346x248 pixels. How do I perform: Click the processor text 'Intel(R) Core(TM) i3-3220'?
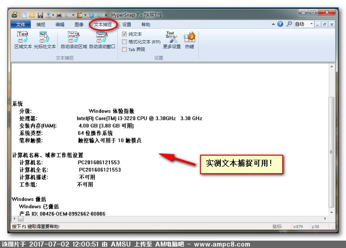pos(106,119)
